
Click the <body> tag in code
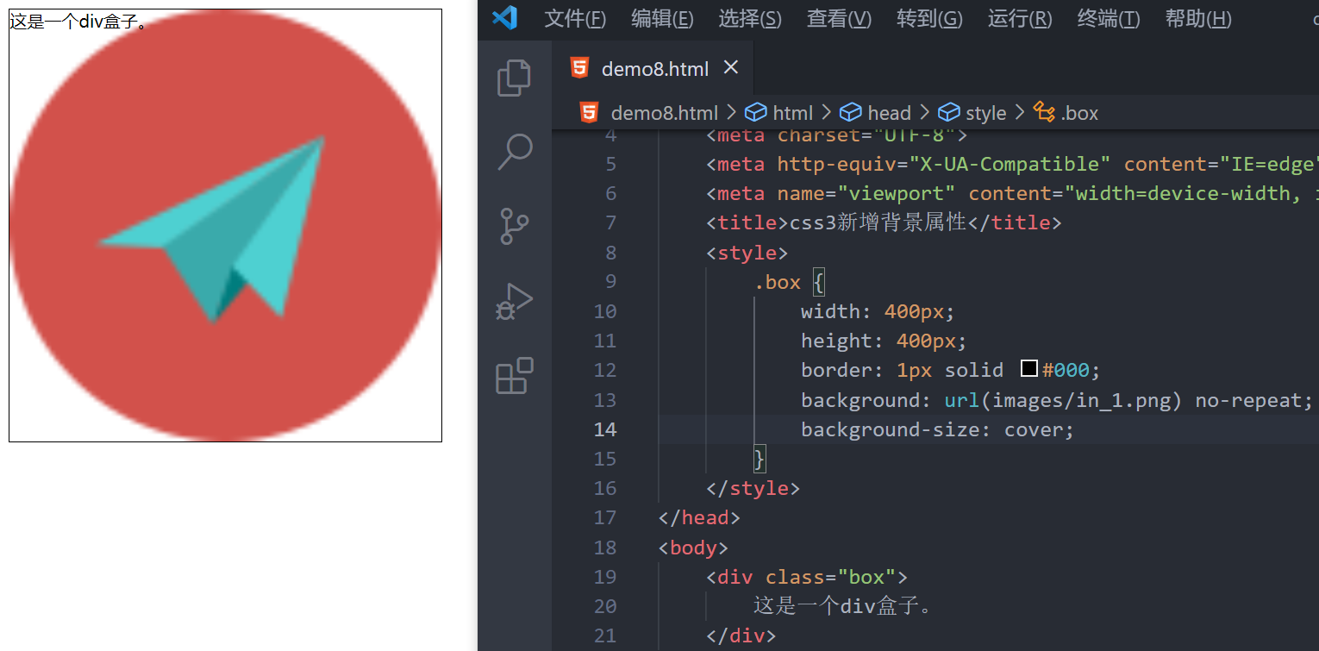point(694,548)
